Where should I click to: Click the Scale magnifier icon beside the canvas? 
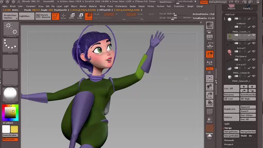tap(210, 95)
